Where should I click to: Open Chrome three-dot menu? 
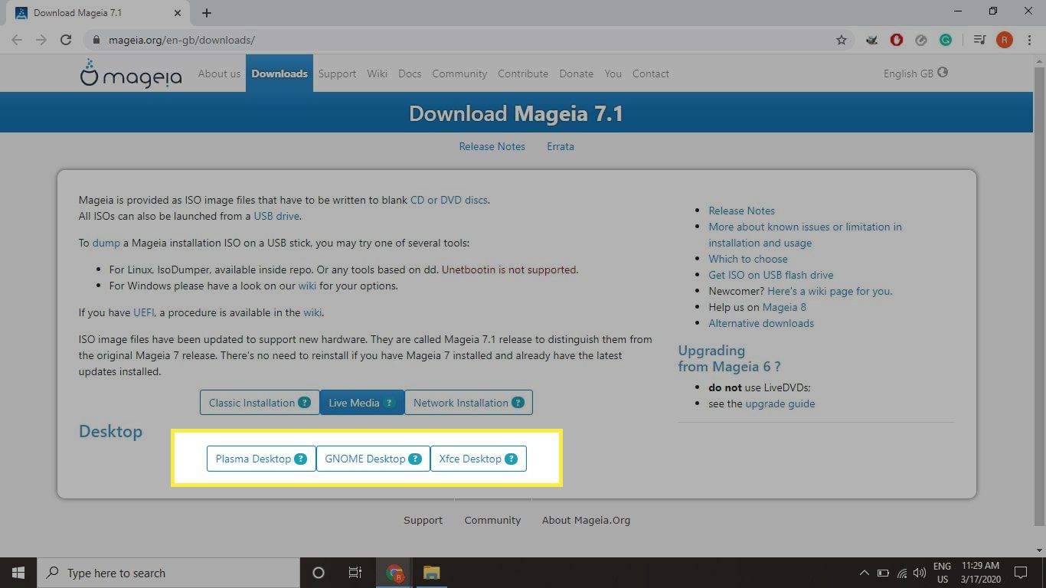tap(1028, 40)
